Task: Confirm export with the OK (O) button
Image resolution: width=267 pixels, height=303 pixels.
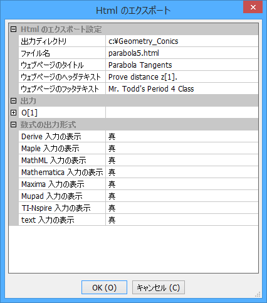Action: 104,287
